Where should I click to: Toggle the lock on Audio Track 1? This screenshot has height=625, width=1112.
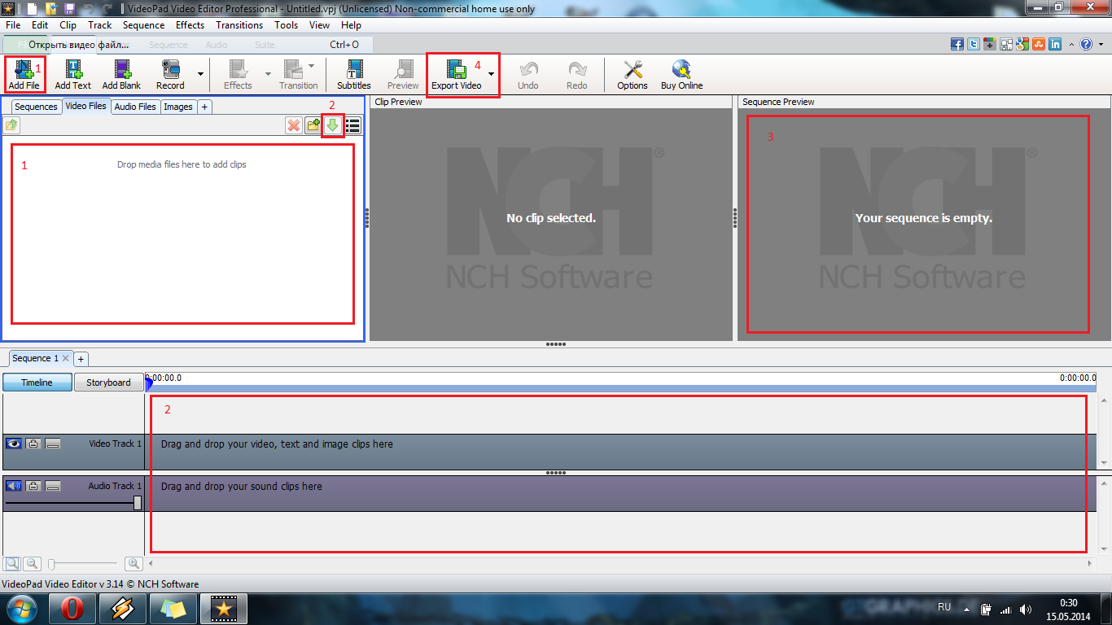(33, 486)
